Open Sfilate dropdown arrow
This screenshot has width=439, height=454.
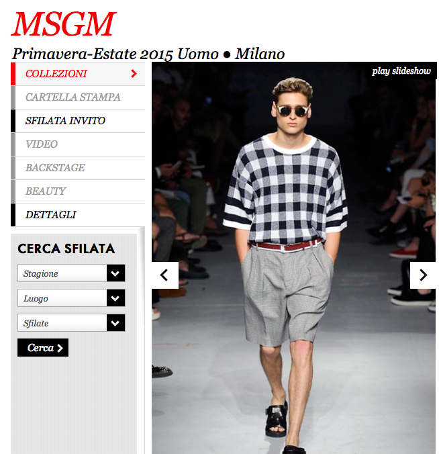(x=115, y=323)
